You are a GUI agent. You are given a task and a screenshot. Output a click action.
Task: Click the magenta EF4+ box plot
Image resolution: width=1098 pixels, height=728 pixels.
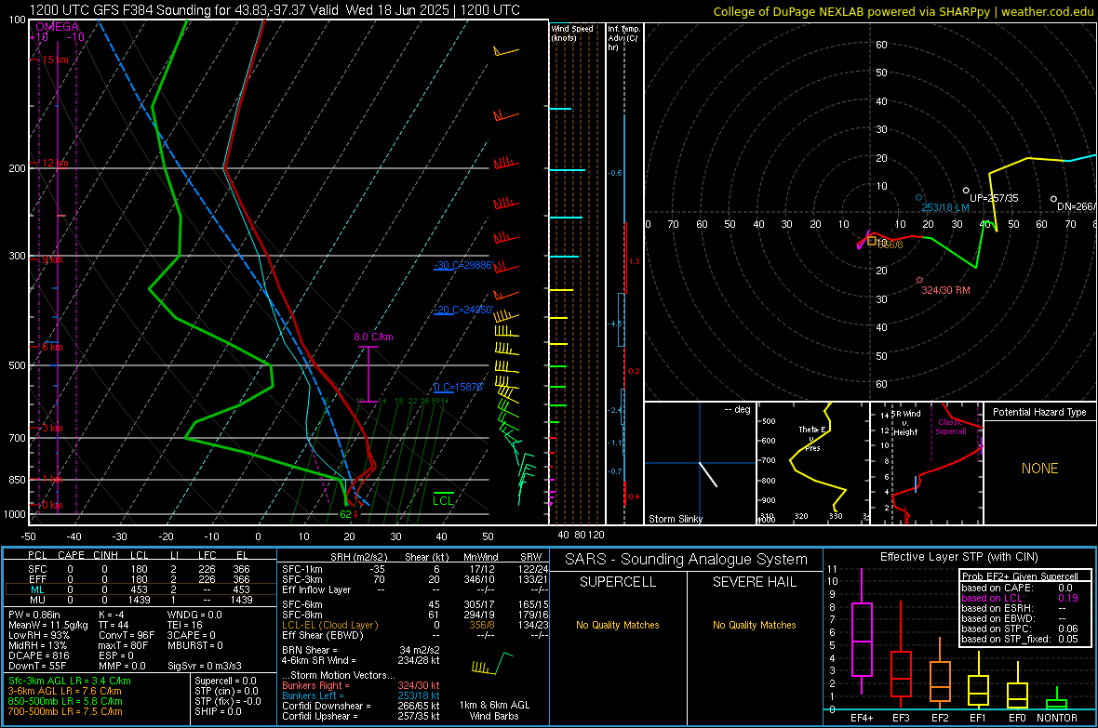tap(862, 633)
